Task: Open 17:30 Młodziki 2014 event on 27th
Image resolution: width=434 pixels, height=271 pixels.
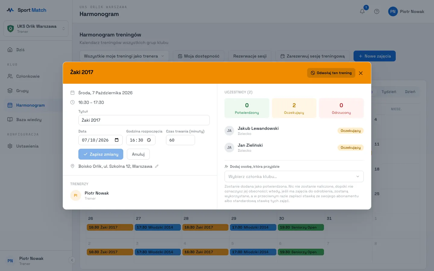Action: [x=158, y=227]
